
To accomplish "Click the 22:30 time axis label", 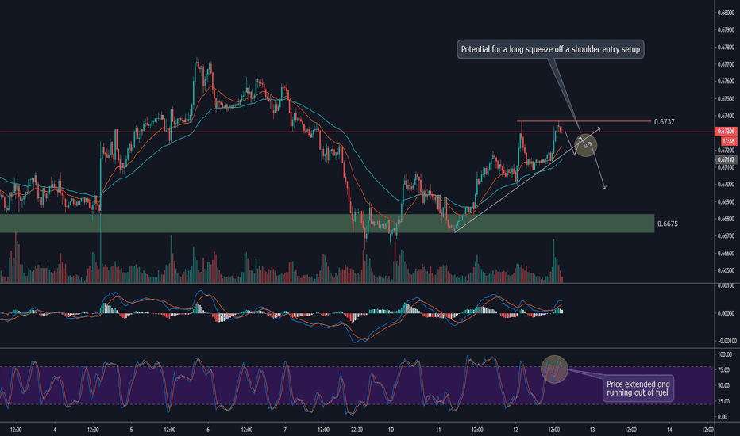I will click(357, 430).
